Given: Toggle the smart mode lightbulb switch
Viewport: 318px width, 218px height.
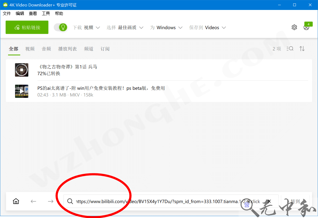Looking at the screenshot, I should (60, 27).
